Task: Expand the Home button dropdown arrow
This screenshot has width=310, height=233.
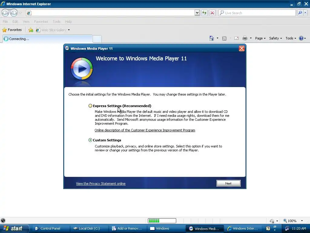Action: [217, 38]
